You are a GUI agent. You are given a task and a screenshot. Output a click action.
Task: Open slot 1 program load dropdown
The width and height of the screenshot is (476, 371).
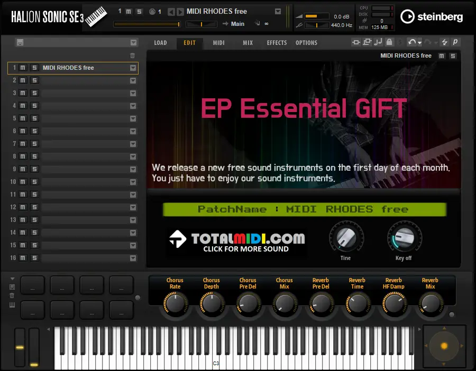coord(133,68)
